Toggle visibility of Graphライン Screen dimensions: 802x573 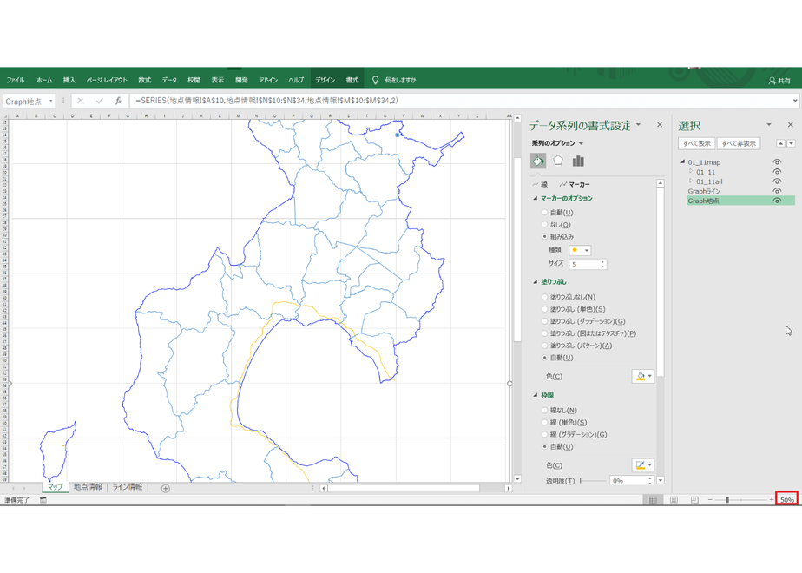click(x=777, y=191)
